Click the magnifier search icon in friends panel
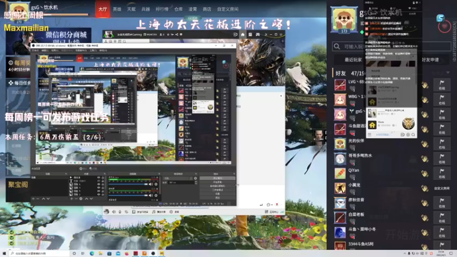The height and width of the screenshot is (257, 457). (x=337, y=47)
